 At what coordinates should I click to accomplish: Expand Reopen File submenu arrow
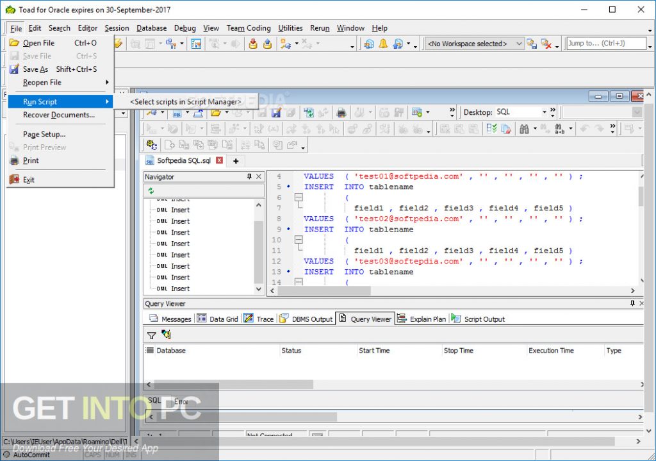coord(107,83)
